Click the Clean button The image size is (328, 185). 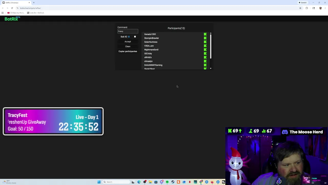pos(128,47)
